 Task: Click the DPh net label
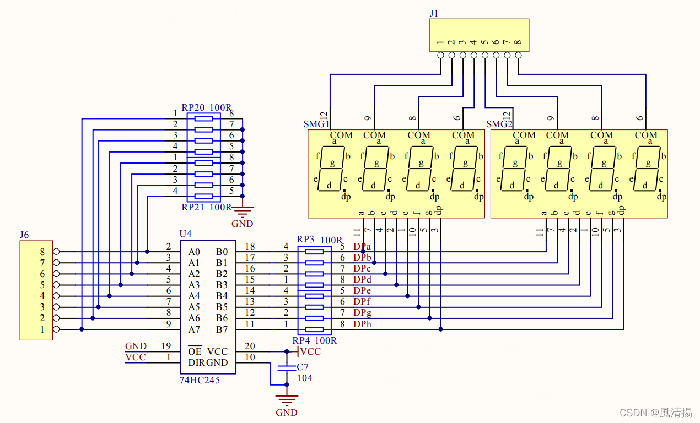(x=362, y=324)
